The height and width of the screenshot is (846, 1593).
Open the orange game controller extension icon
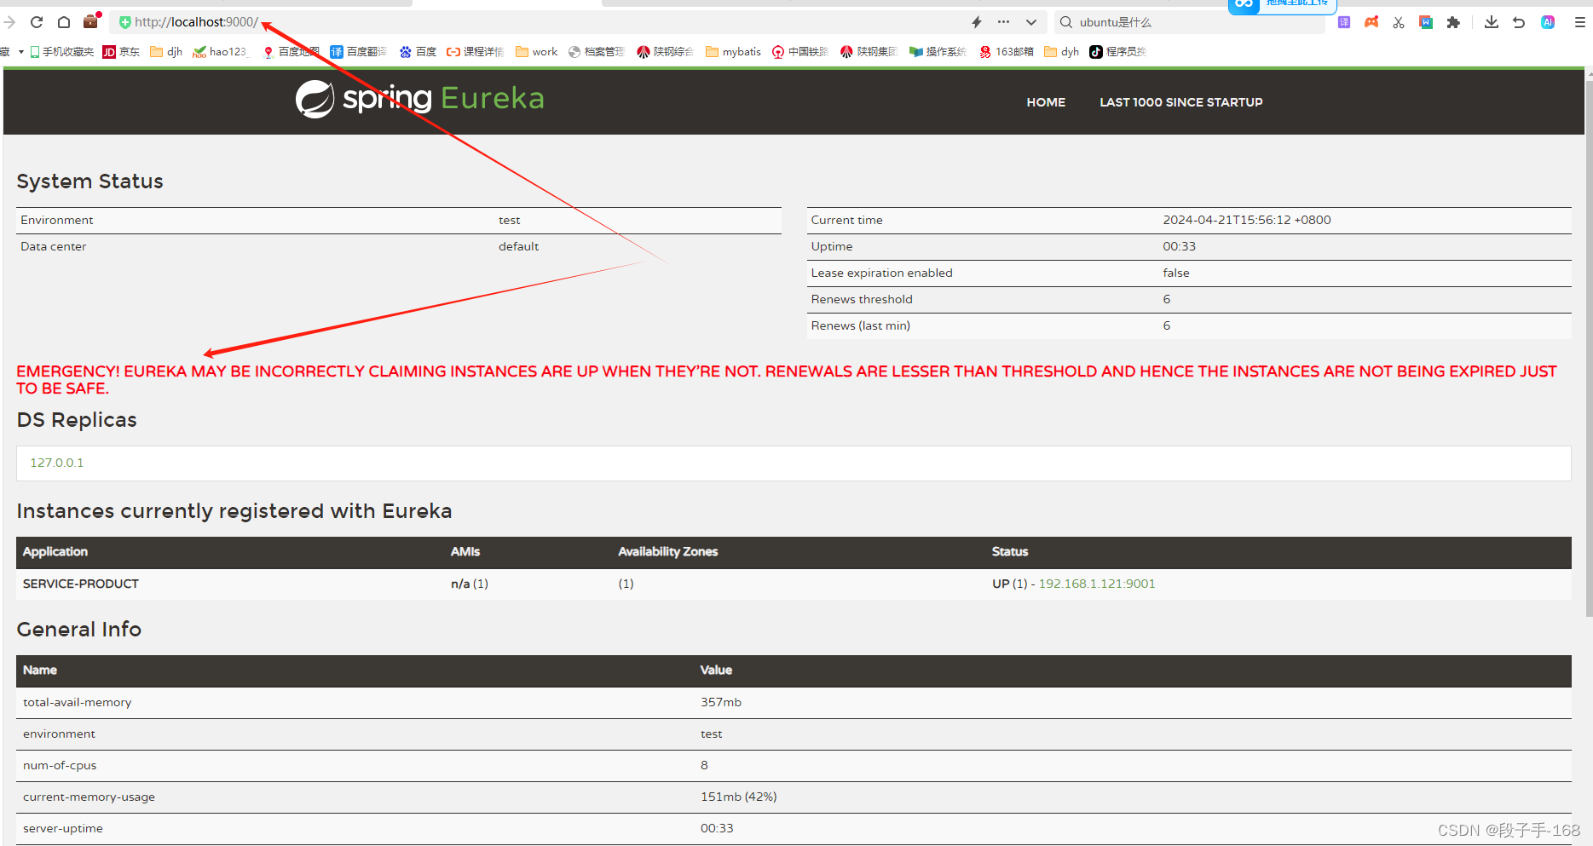click(x=1371, y=22)
